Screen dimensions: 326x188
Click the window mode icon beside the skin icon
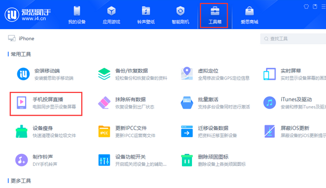click(315, 7)
